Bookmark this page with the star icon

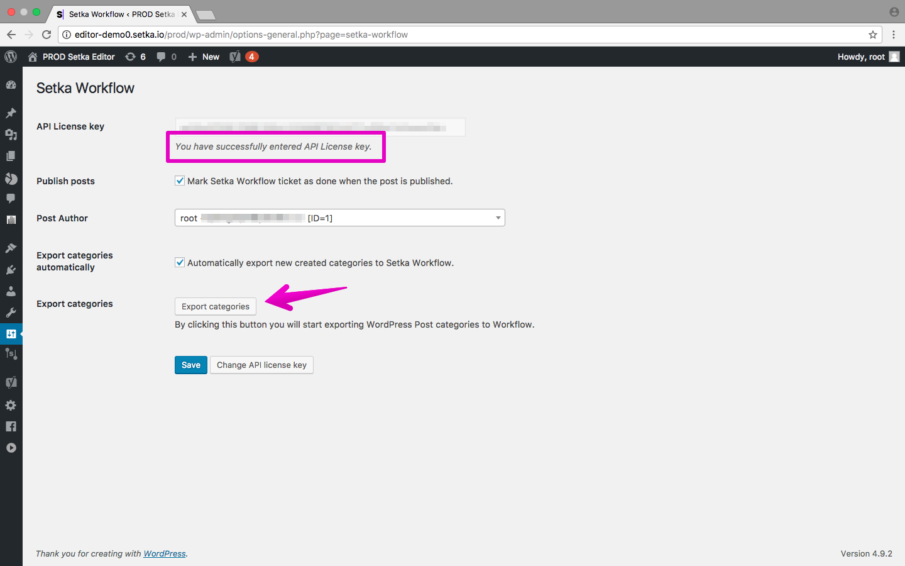click(x=873, y=35)
